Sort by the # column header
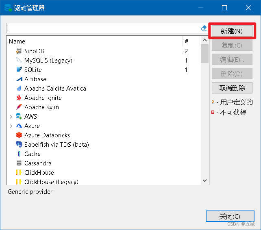 (x=191, y=41)
